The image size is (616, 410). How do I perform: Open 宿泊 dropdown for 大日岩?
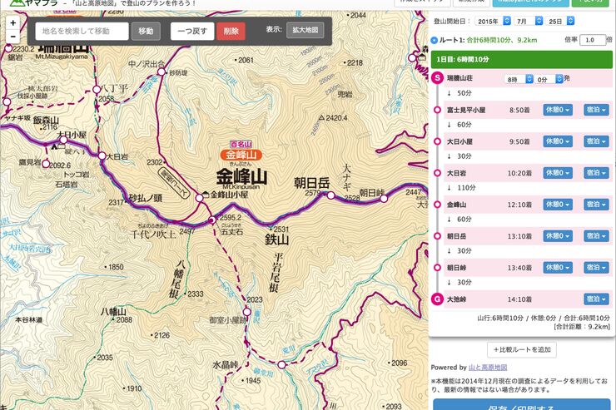tap(596, 173)
